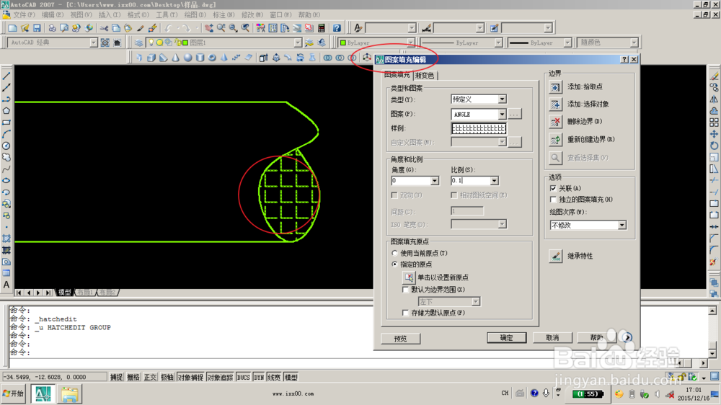Expand more options arrow in dialog
The width and height of the screenshot is (721, 405).
[627, 337]
